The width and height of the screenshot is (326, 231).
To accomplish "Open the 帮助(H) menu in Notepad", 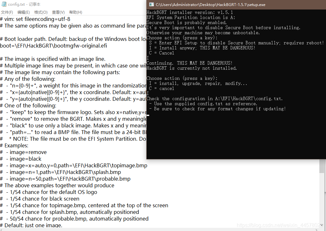I will 76,12.
